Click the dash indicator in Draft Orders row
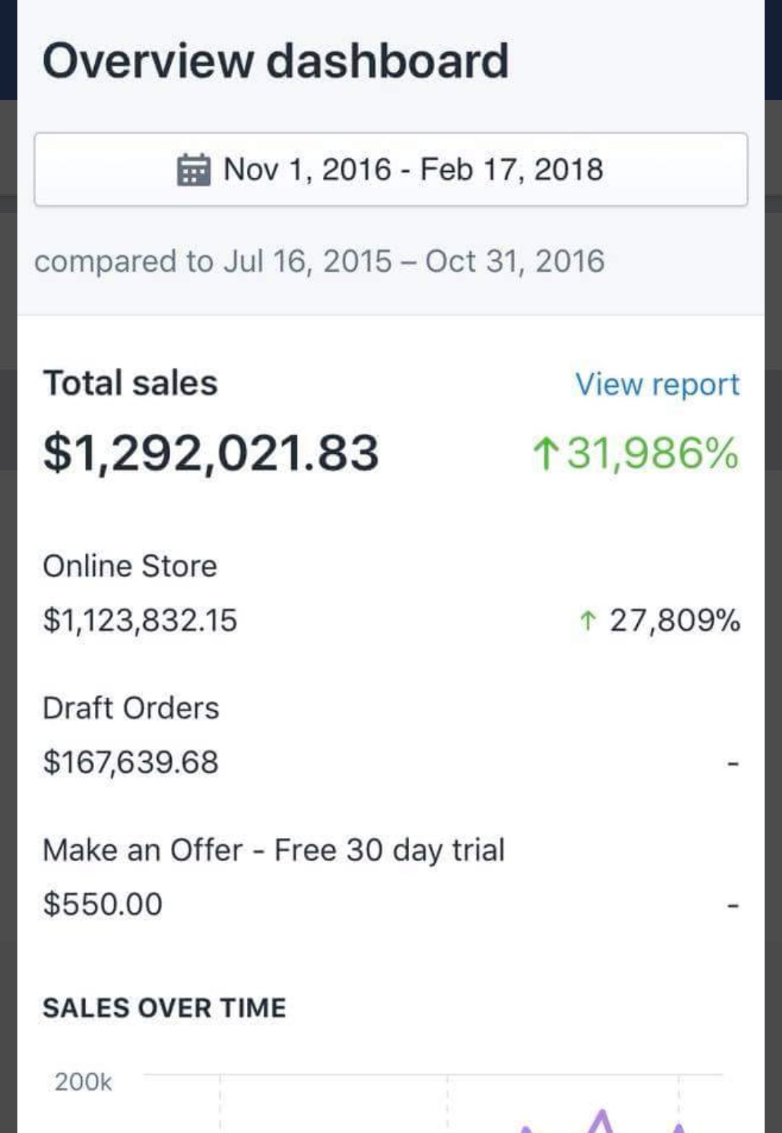The image size is (782, 1133). click(x=733, y=764)
